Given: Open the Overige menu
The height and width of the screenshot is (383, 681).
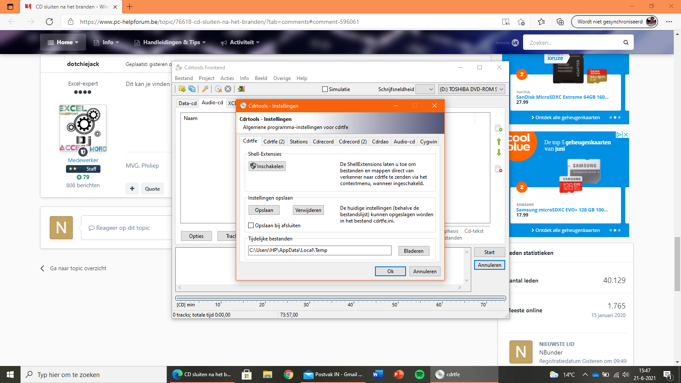Looking at the screenshot, I should [282, 78].
